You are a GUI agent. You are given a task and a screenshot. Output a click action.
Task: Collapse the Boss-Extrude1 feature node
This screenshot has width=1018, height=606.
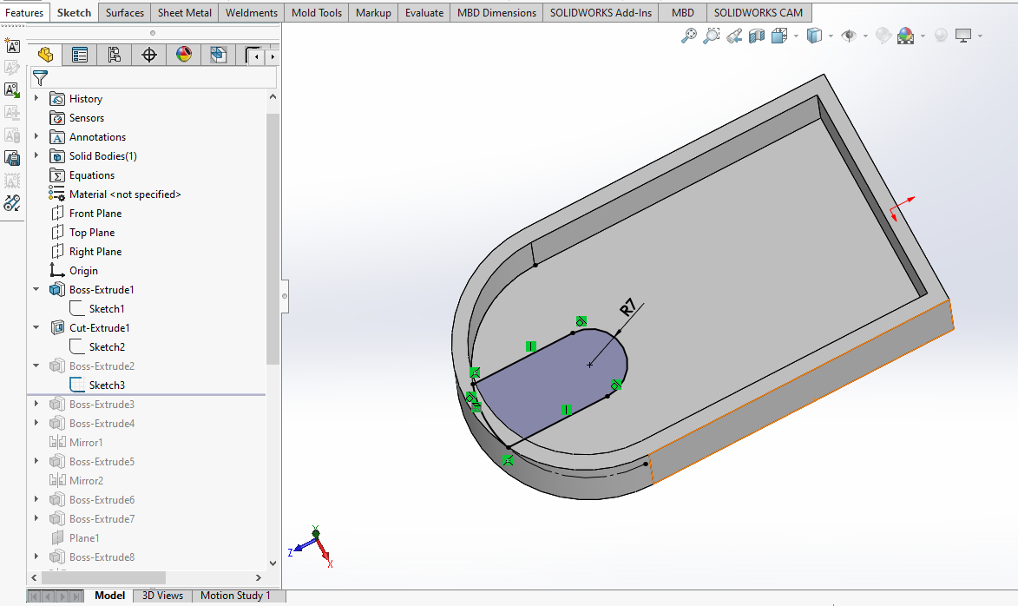(36, 290)
